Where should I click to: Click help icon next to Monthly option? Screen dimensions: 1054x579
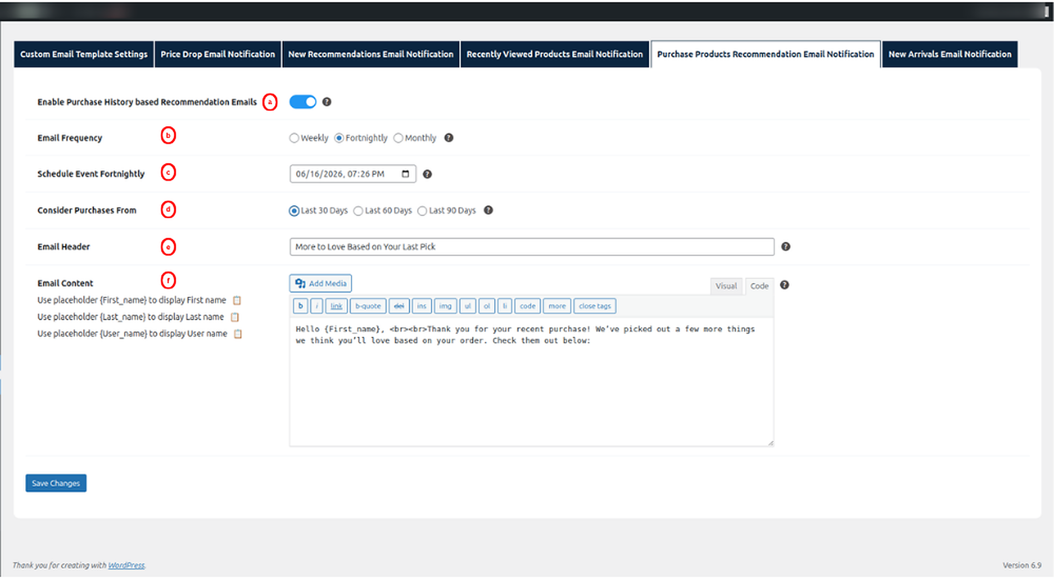pos(448,138)
